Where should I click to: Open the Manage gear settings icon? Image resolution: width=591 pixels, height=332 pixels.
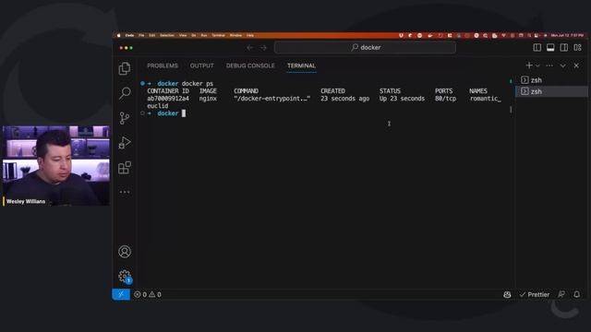[x=125, y=277]
